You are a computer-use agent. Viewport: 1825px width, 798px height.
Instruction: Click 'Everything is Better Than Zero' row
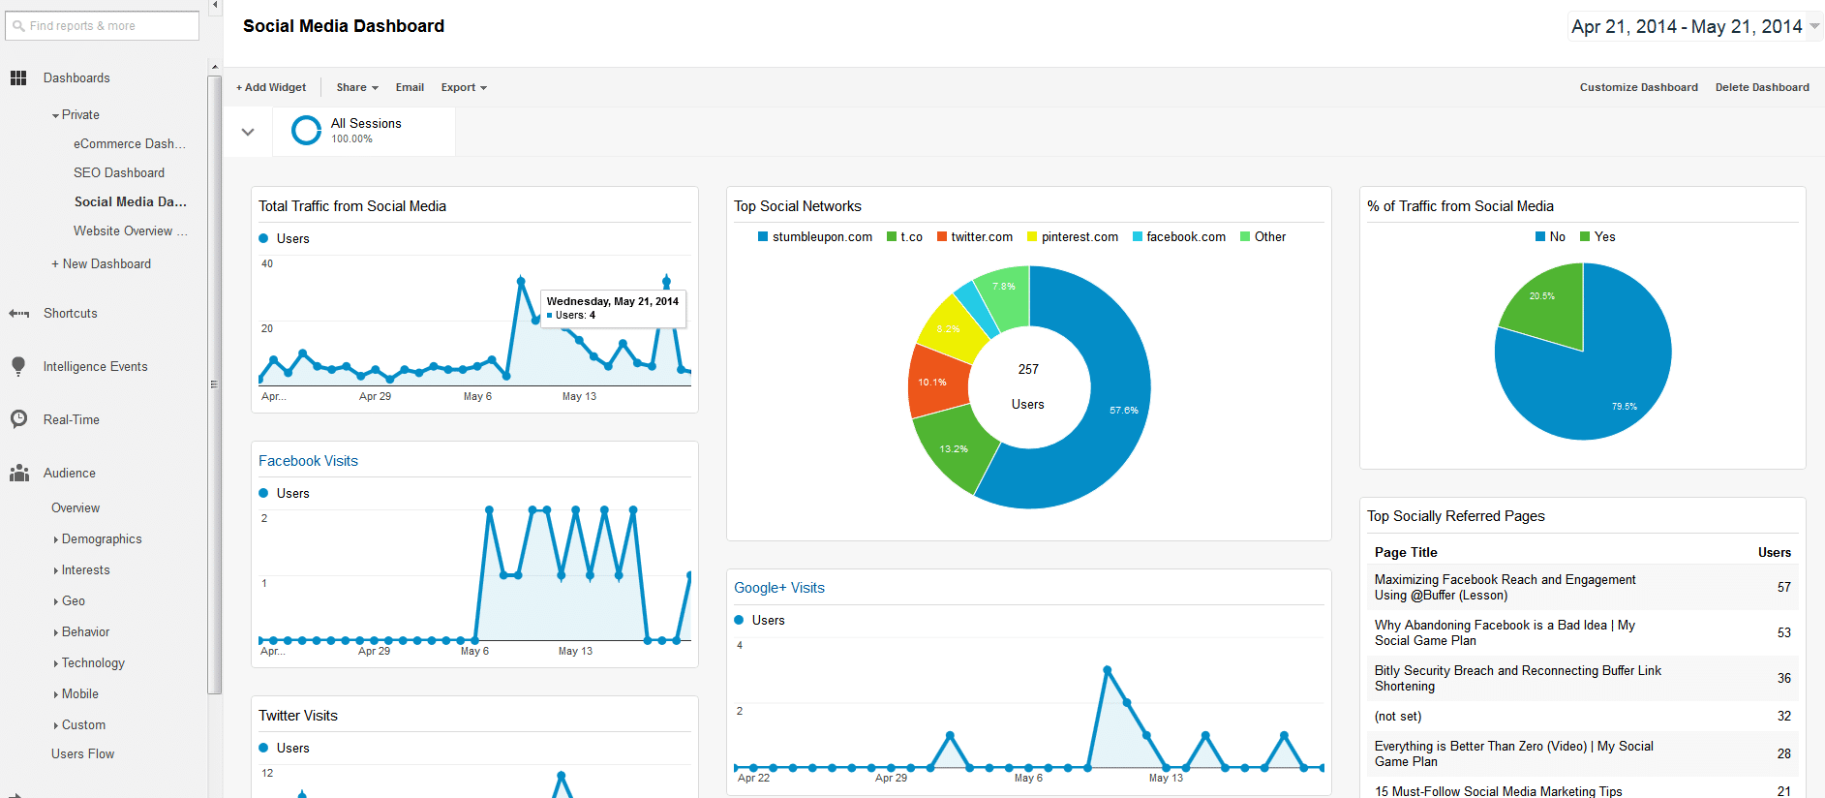[x=1583, y=753]
